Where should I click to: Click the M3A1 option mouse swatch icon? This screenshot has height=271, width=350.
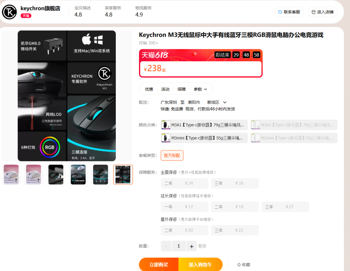pos(166,125)
